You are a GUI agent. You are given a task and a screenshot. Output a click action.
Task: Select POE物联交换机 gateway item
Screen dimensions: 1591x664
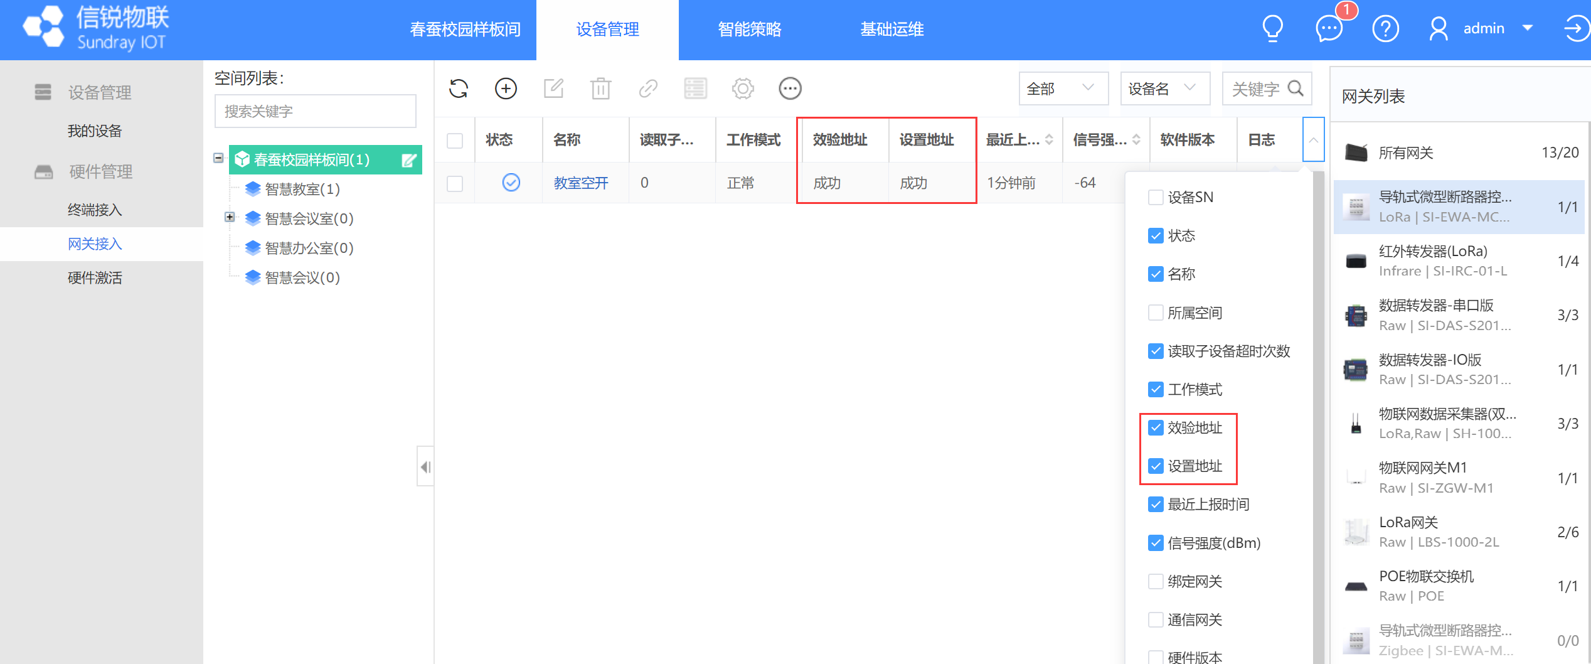(x=1459, y=586)
